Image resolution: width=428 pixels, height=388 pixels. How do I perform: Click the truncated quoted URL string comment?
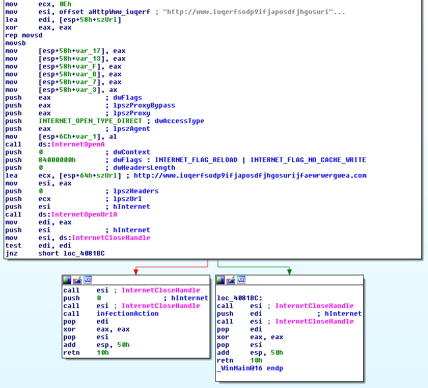click(254, 12)
